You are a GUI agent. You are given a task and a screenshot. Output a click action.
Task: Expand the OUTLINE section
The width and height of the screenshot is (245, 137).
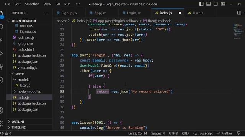18,121
